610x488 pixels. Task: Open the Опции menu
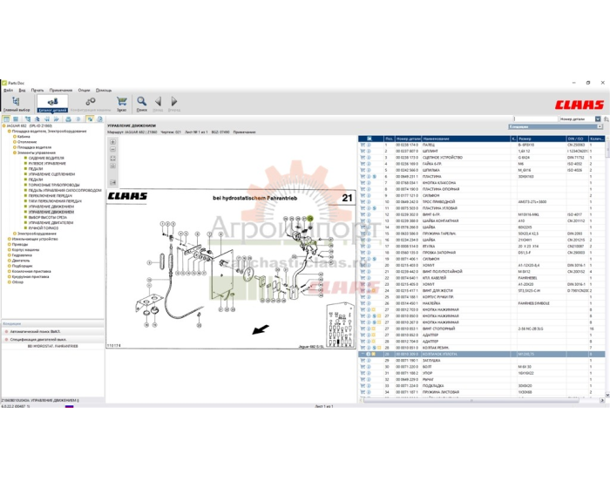pos(84,91)
